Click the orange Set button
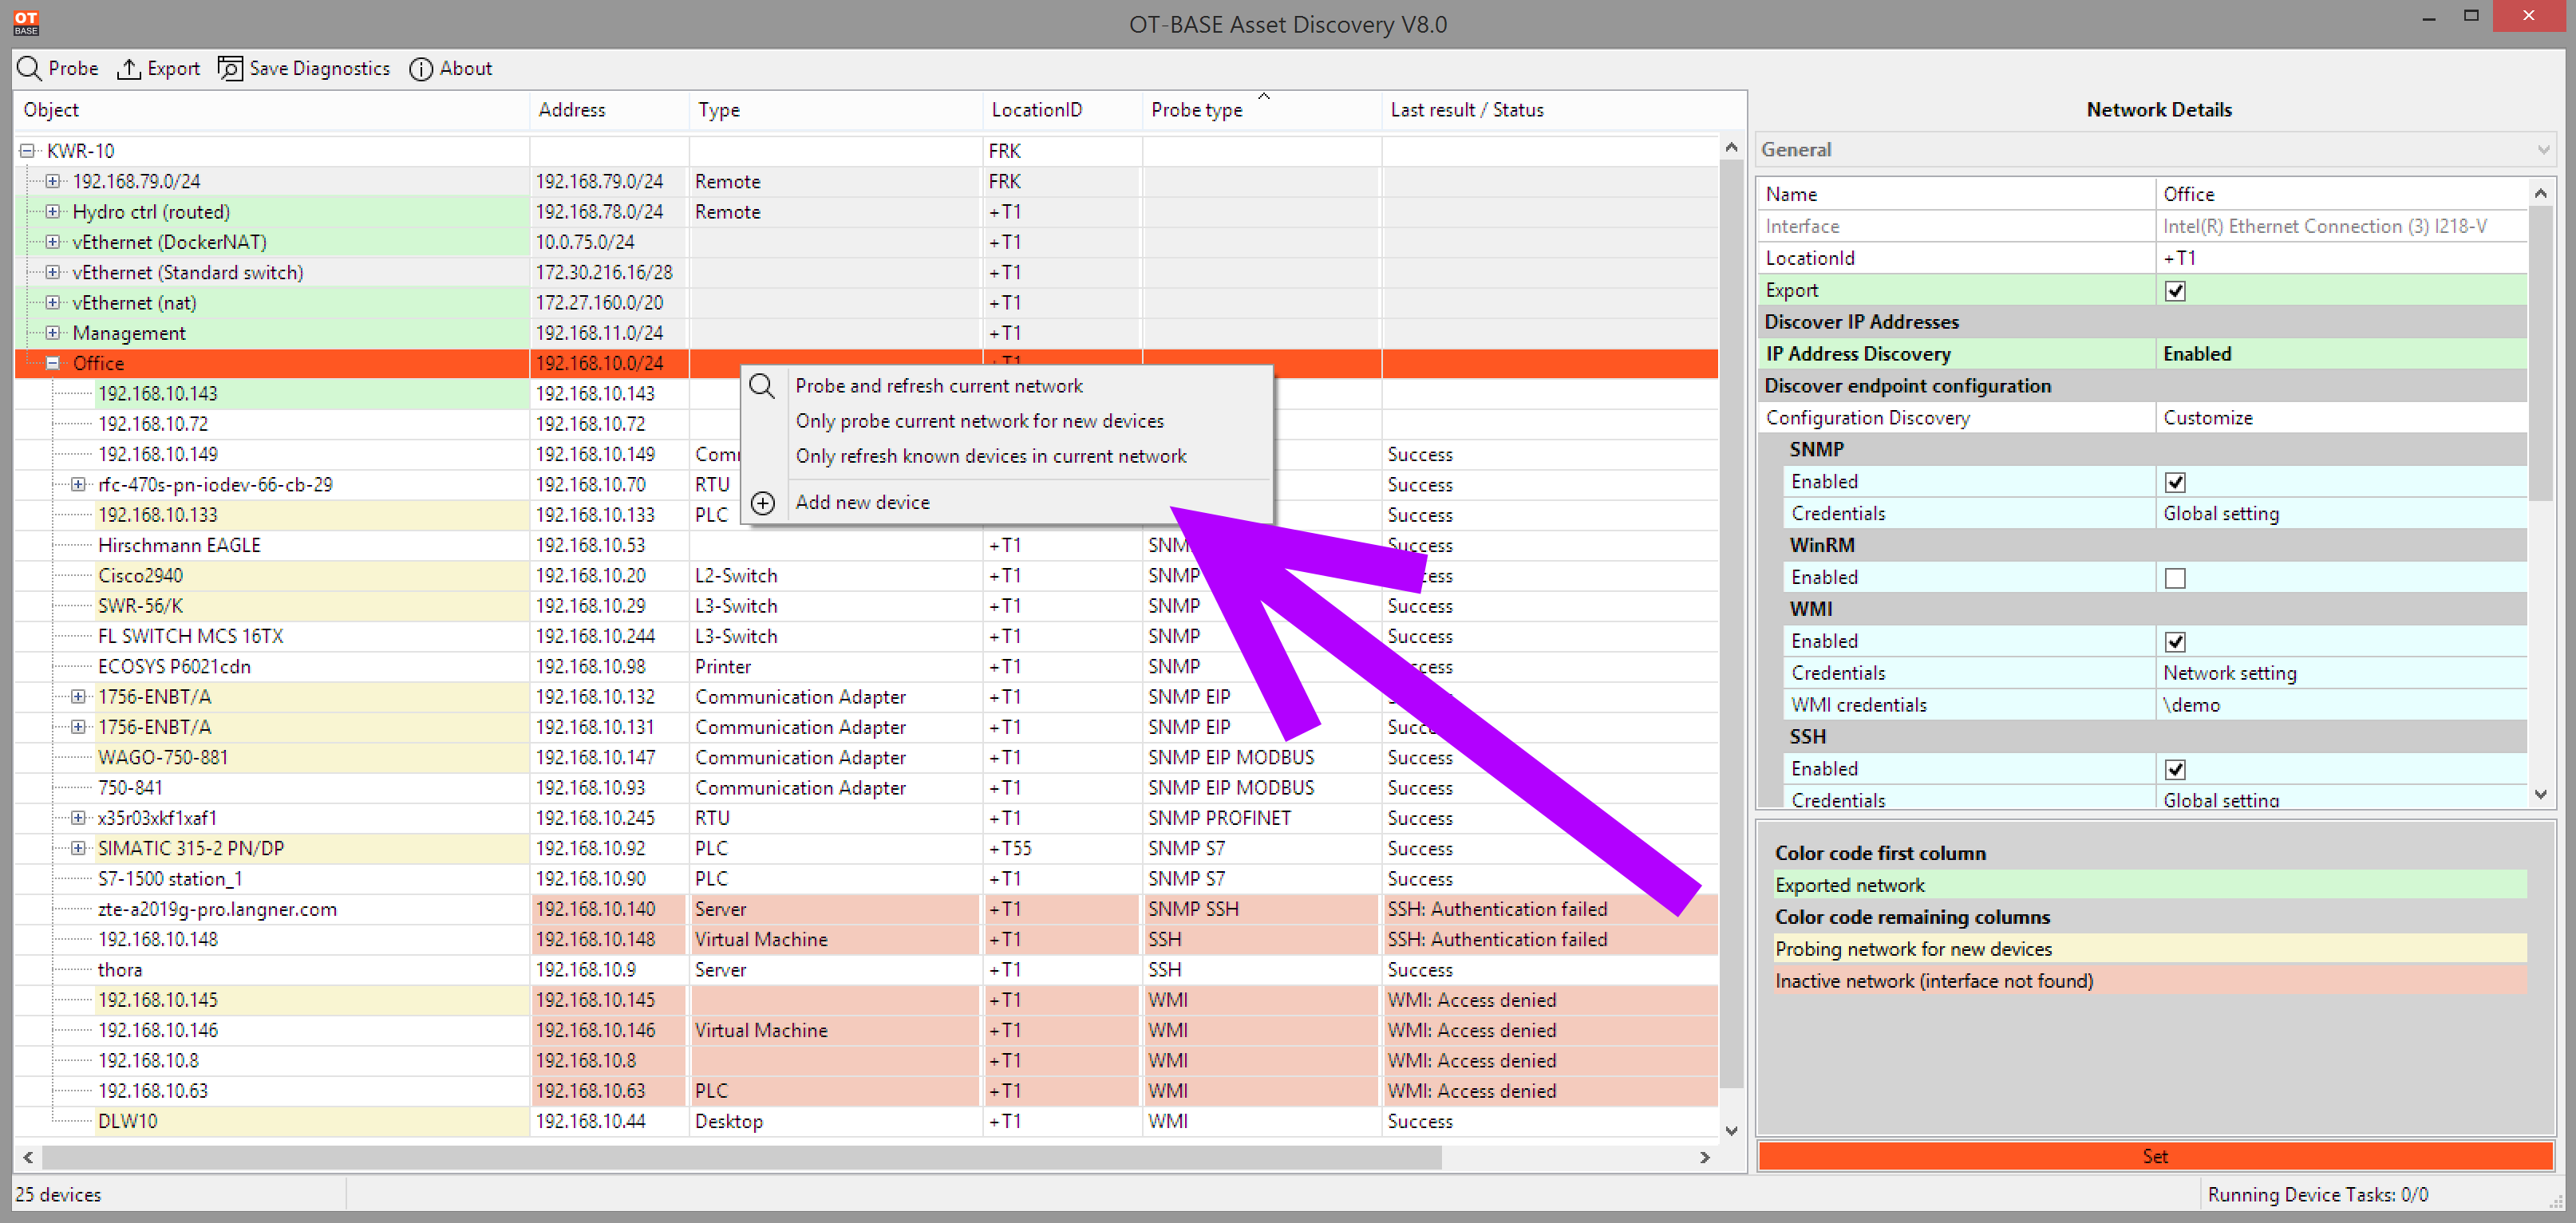This screenshot has width=2576, height=1223. [x=2155, y=1156]
